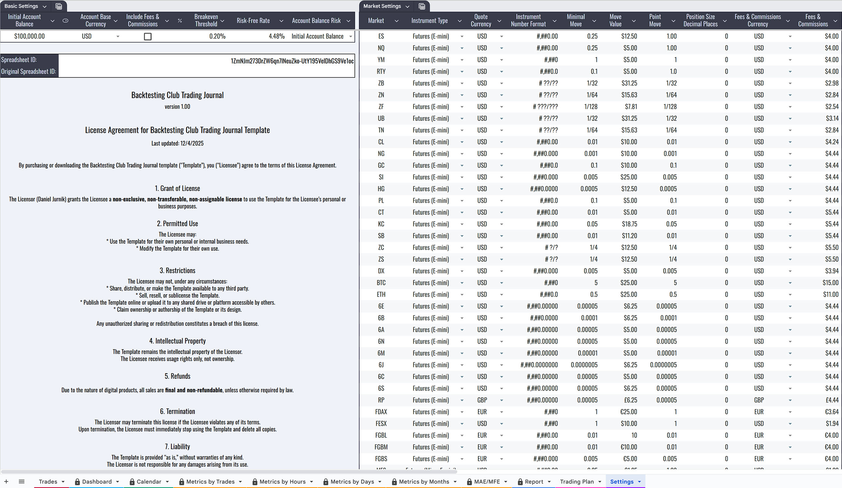The height and width of the screenshot is (488, 842).
Task: Open the Quote Currency dropdown for RP row
Action: [501, 400]
